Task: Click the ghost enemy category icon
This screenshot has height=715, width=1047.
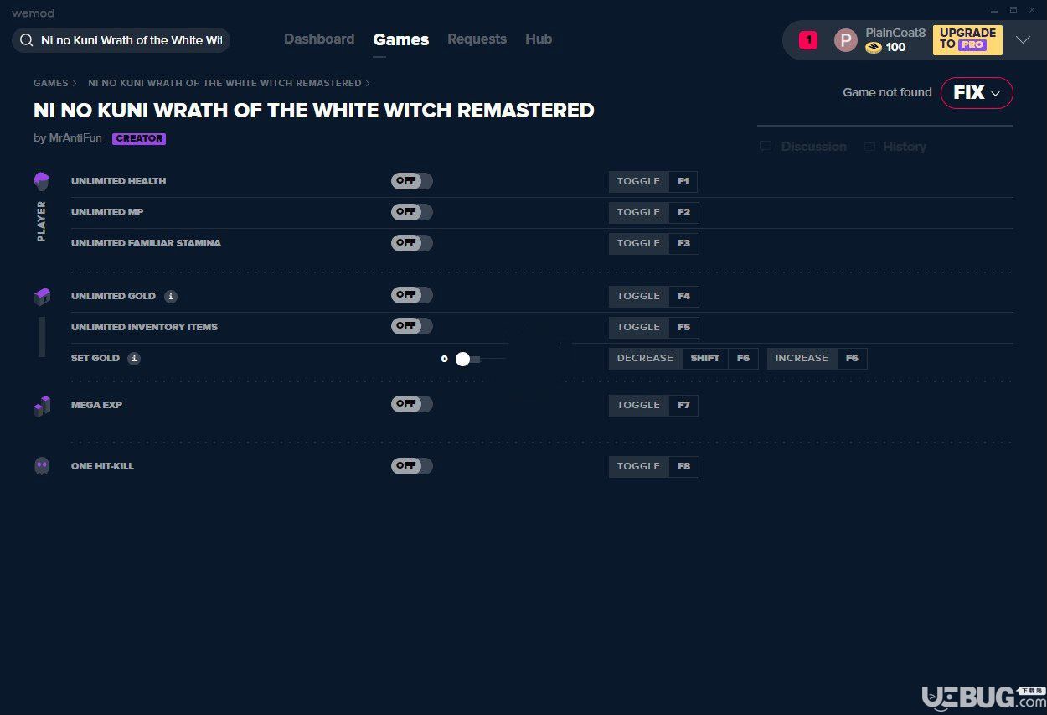Action: point(42,466)
